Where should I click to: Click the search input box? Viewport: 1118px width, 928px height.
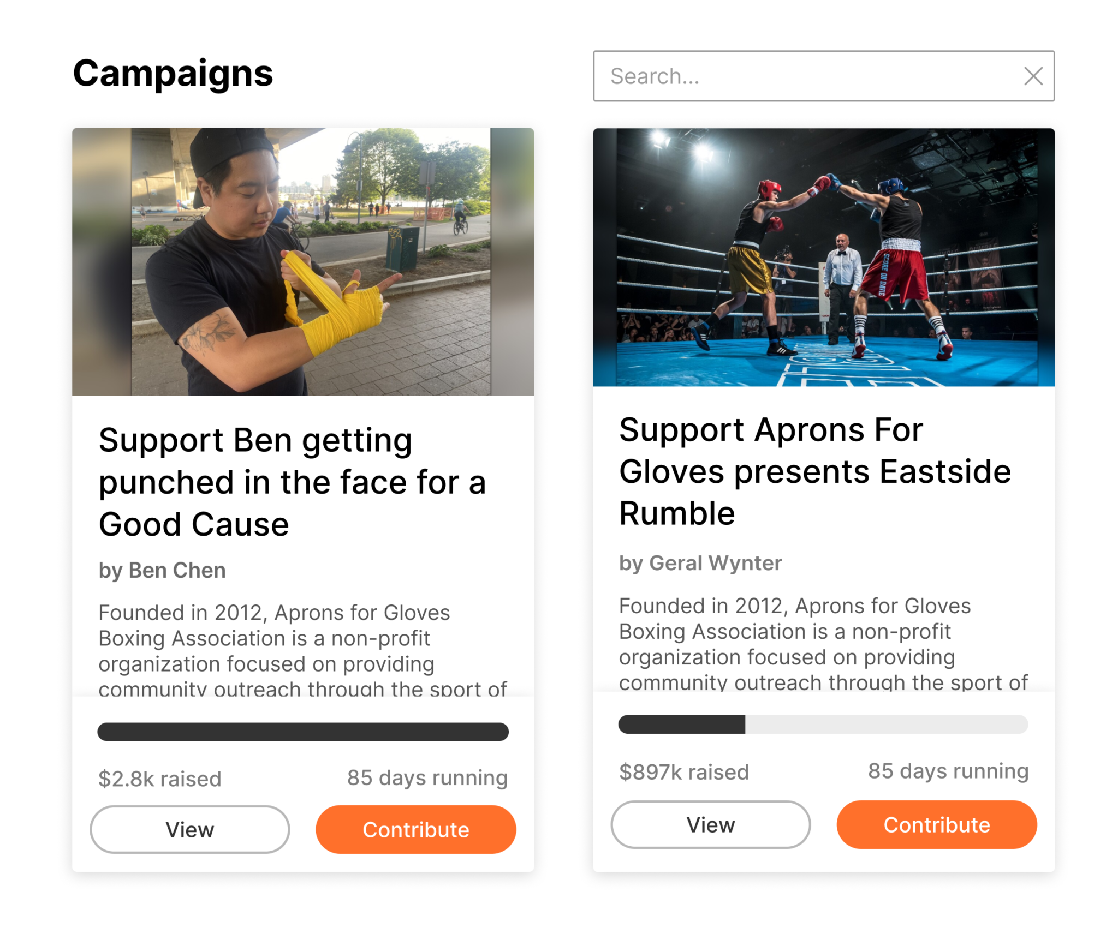click(792, 76)
